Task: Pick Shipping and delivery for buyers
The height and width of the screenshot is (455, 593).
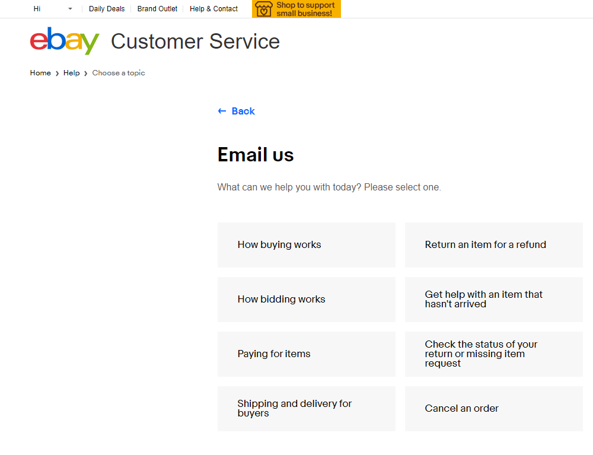Action: tap(306, 408)
